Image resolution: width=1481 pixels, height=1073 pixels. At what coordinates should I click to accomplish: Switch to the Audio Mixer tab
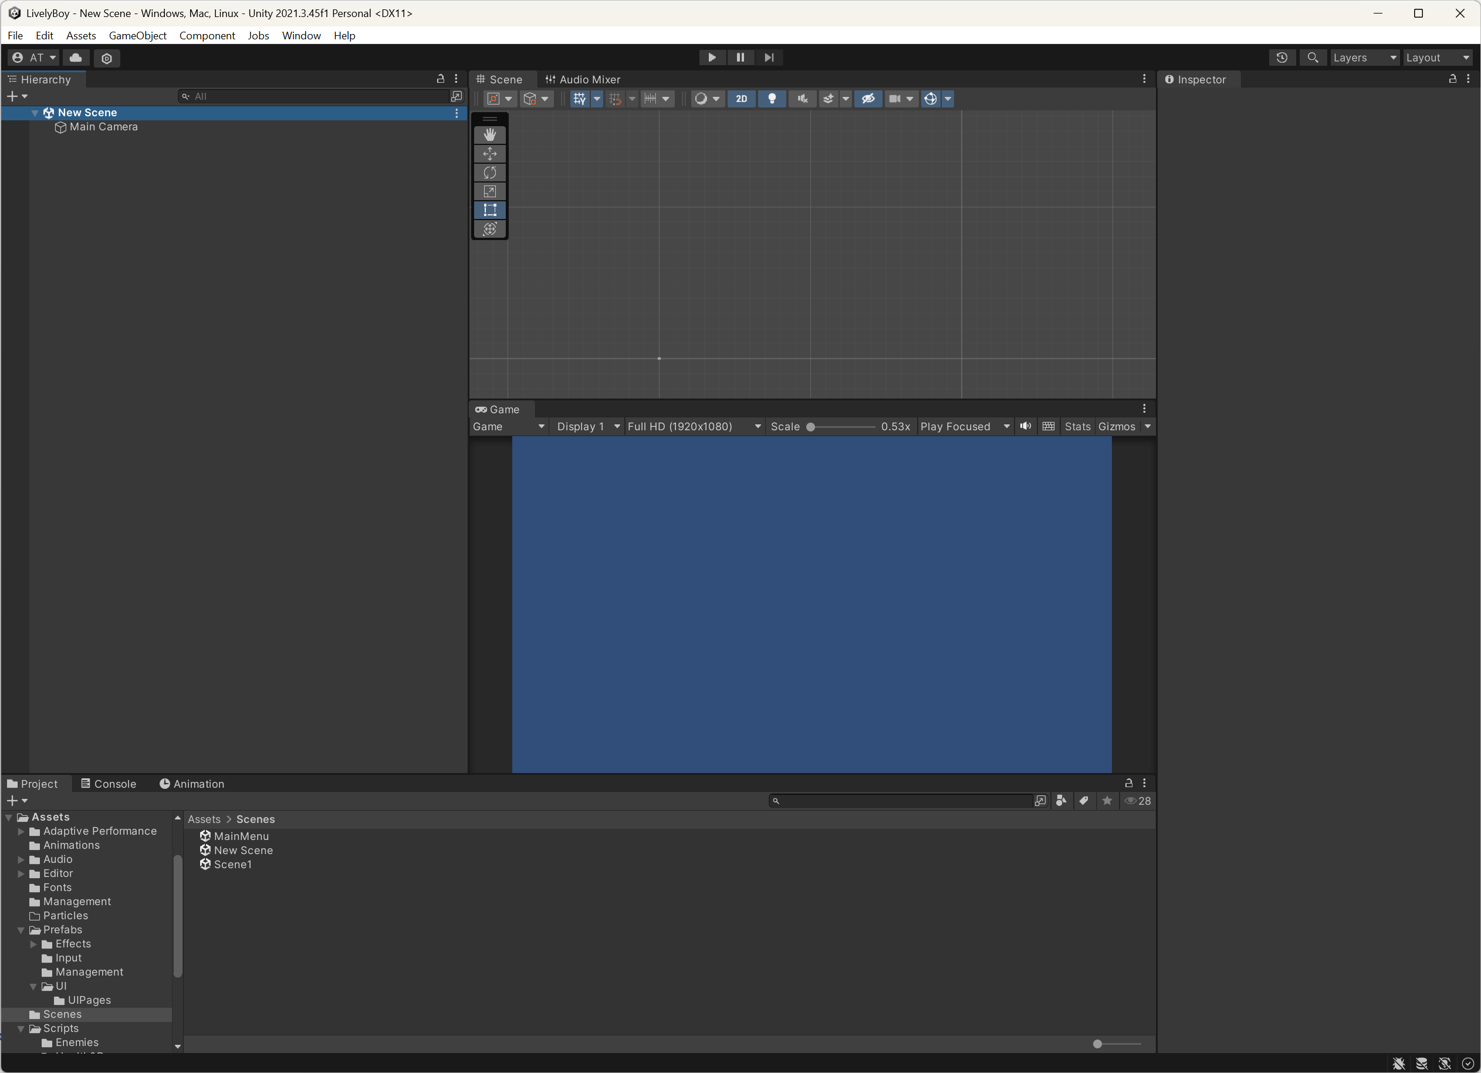click(x=583, y=79)
